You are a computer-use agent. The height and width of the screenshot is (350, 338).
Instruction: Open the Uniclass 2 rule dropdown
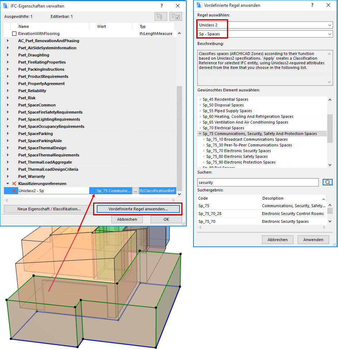pyautogui.click(x=265, y=25)
